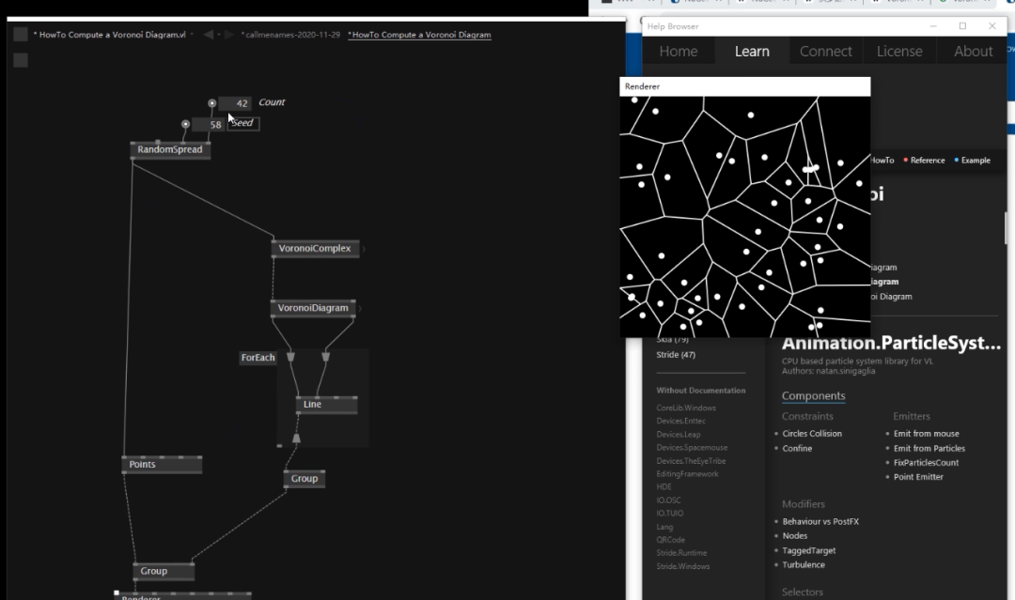Click the Seed value field showing 58
The height and width of the screenshot is (600, 1015).
(x=209, y=125)
